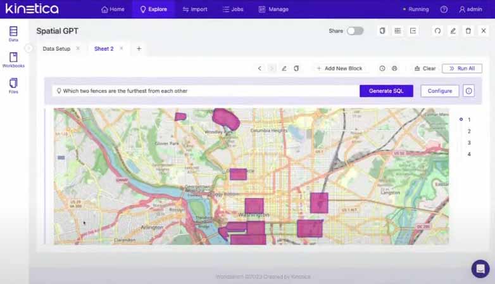This screenshot has width=495, height=284.
Task: Click the info icon beside Configure
Action: tap(468, 91)
